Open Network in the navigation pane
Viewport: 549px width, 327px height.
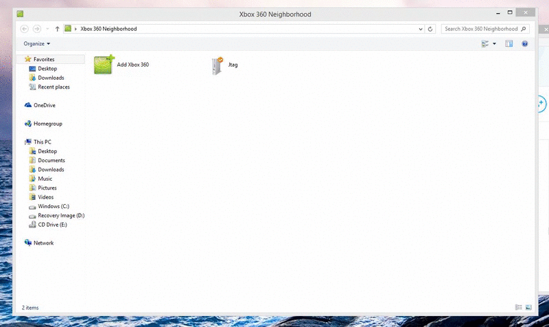point(43,243)
